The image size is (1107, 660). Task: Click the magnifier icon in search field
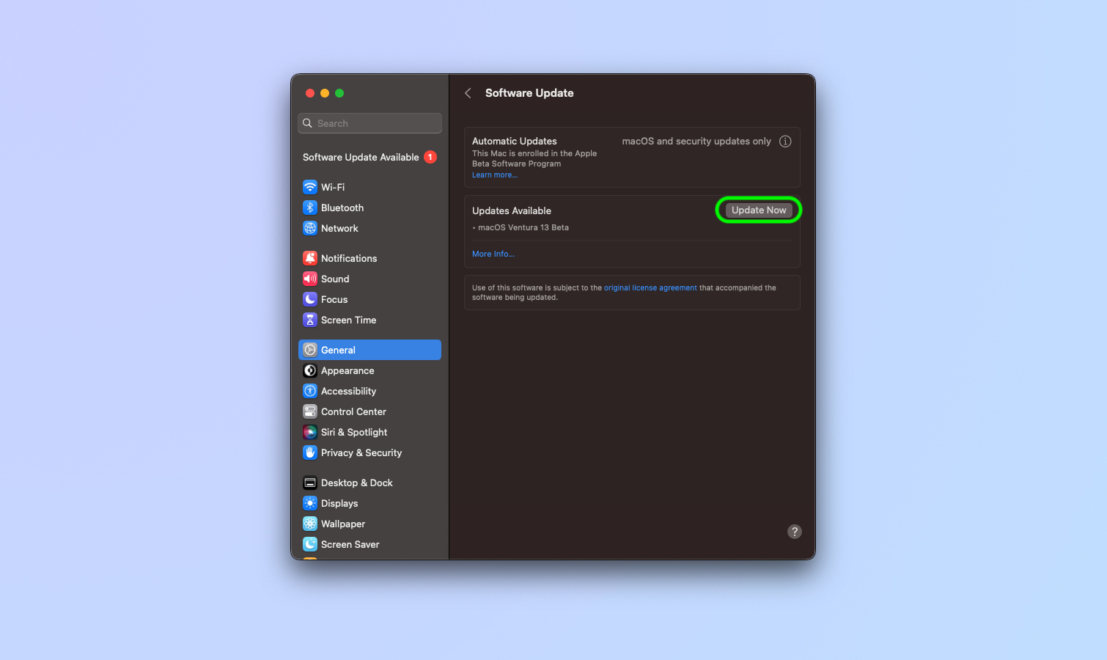308,123
